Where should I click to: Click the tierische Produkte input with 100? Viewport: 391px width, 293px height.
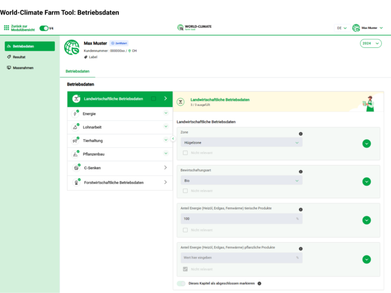click(241, 218)
